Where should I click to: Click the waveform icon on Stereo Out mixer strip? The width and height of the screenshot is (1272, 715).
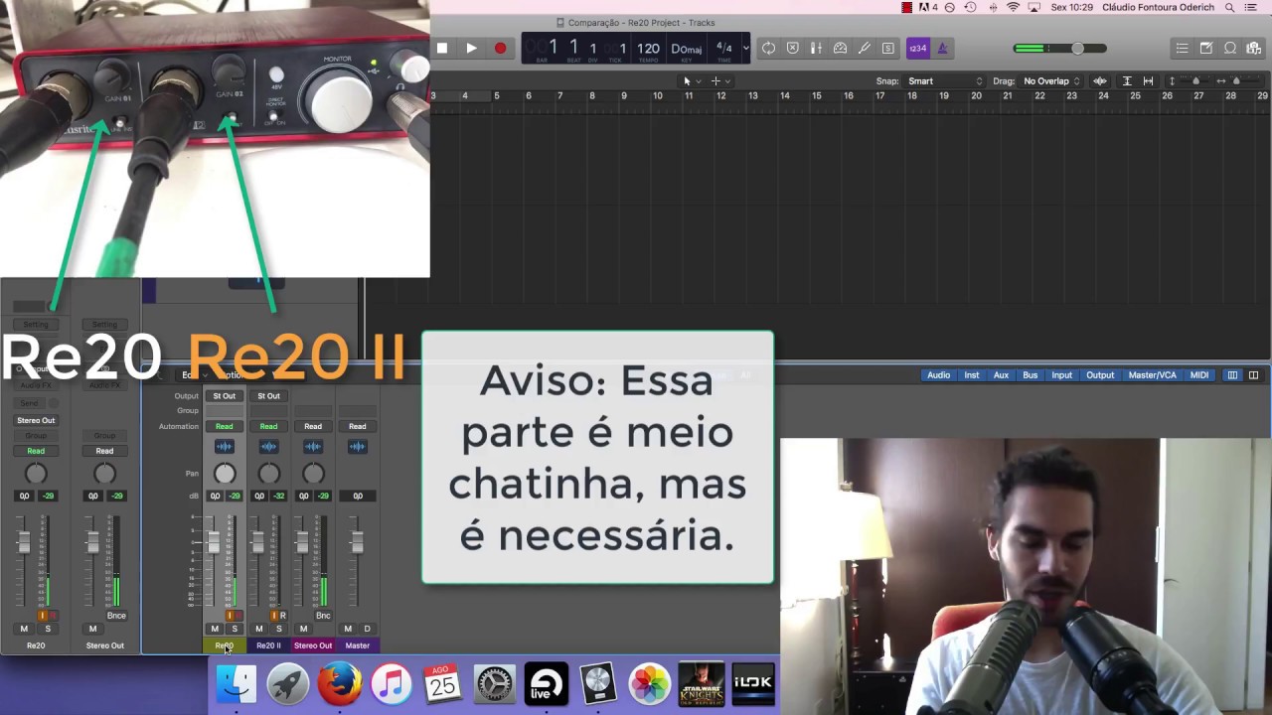coord(313,447)
